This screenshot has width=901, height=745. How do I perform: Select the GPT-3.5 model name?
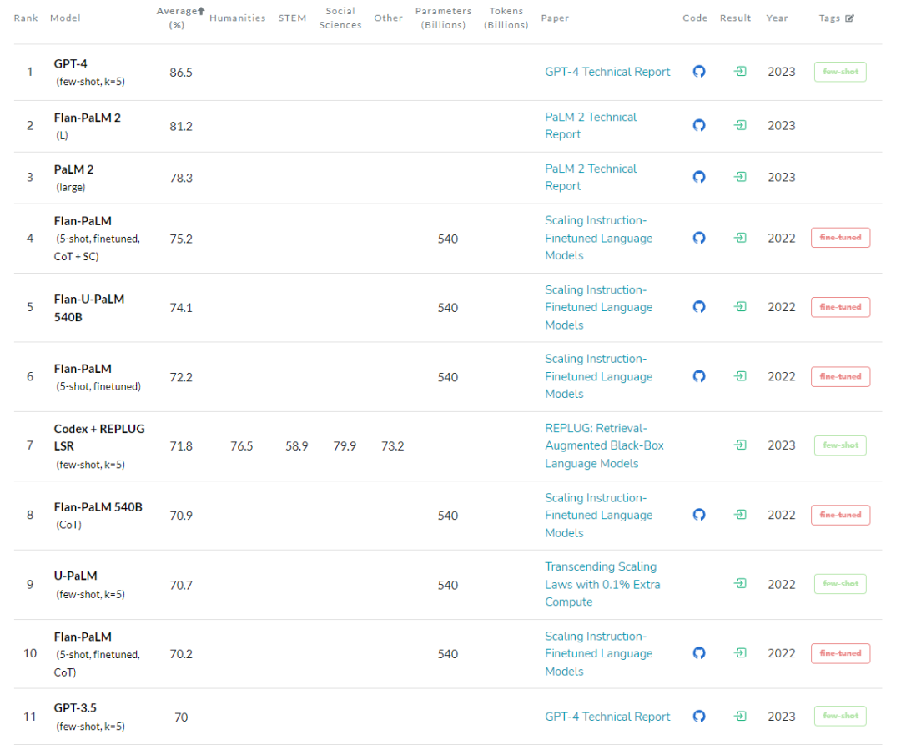tap(75, 707)
